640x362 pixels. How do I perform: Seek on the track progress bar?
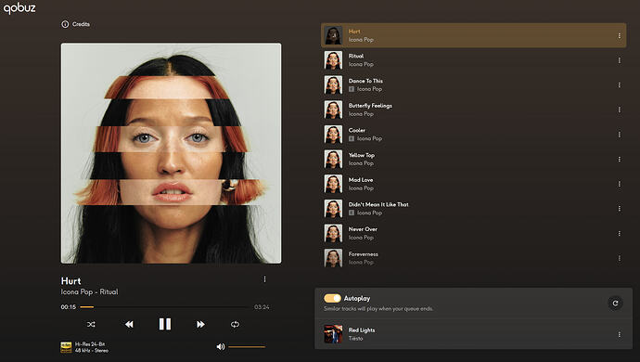pyautogui.click(x=164, y=307)
